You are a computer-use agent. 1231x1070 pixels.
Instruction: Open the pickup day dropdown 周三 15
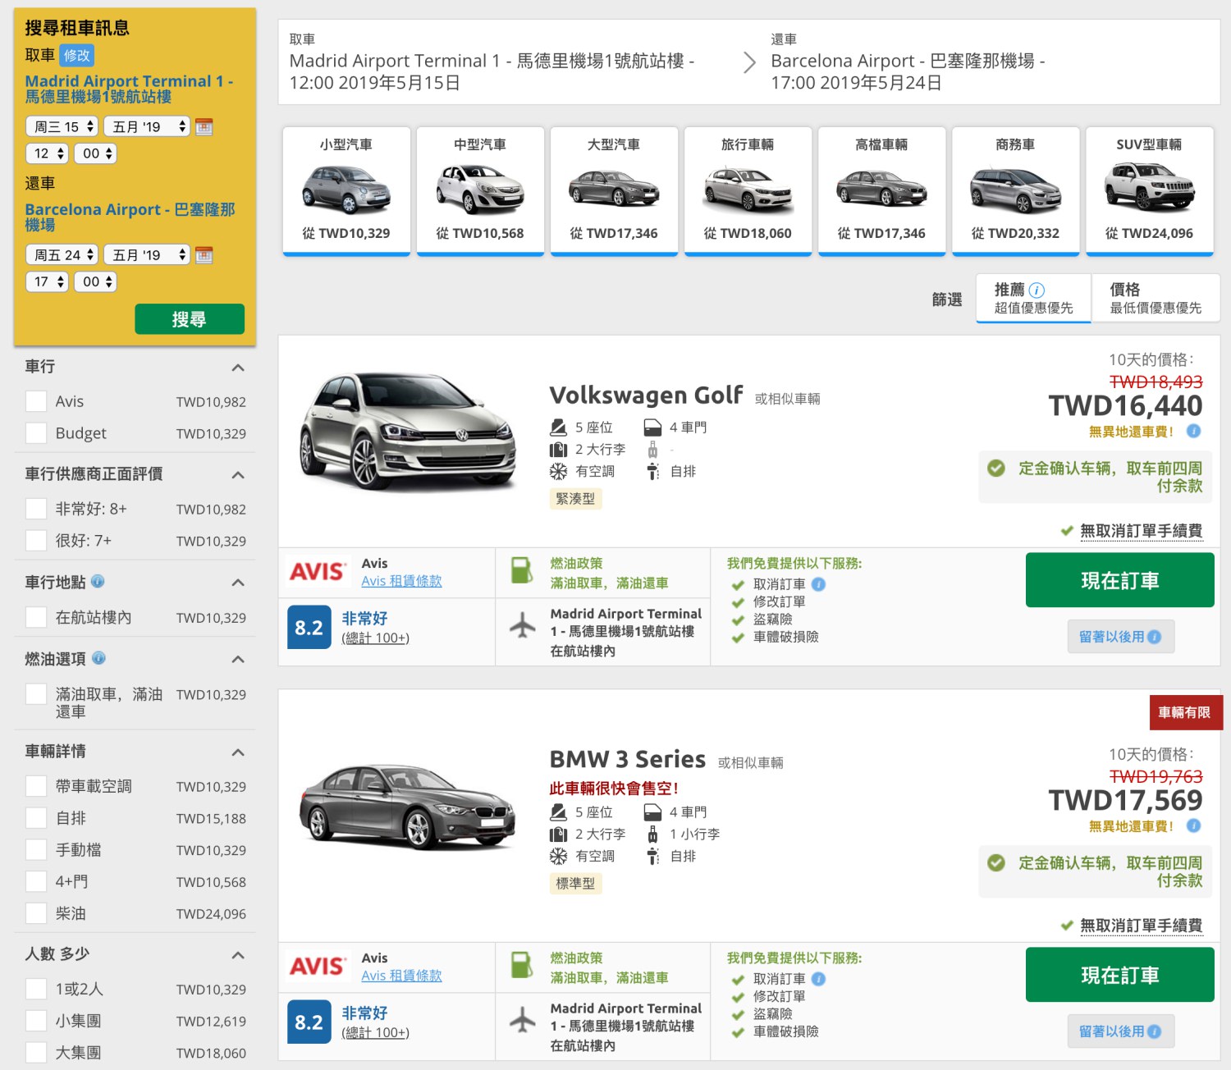62,126
